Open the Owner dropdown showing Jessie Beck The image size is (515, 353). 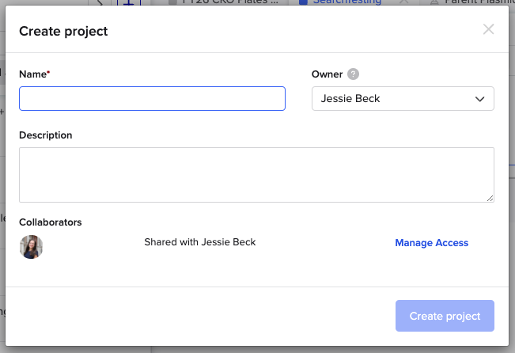(x=403, y=99)
